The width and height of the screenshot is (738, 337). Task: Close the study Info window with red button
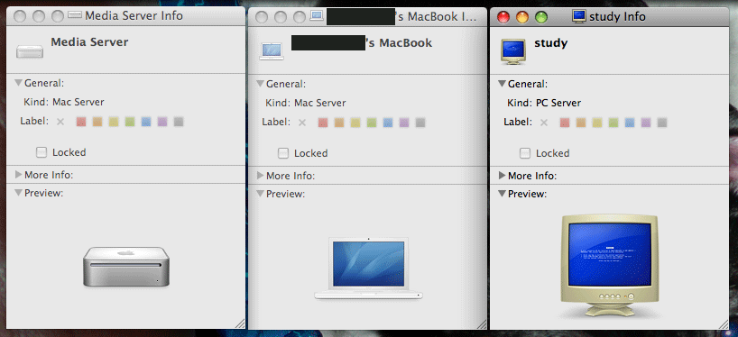pyautogui.click(x=503, y=17)
